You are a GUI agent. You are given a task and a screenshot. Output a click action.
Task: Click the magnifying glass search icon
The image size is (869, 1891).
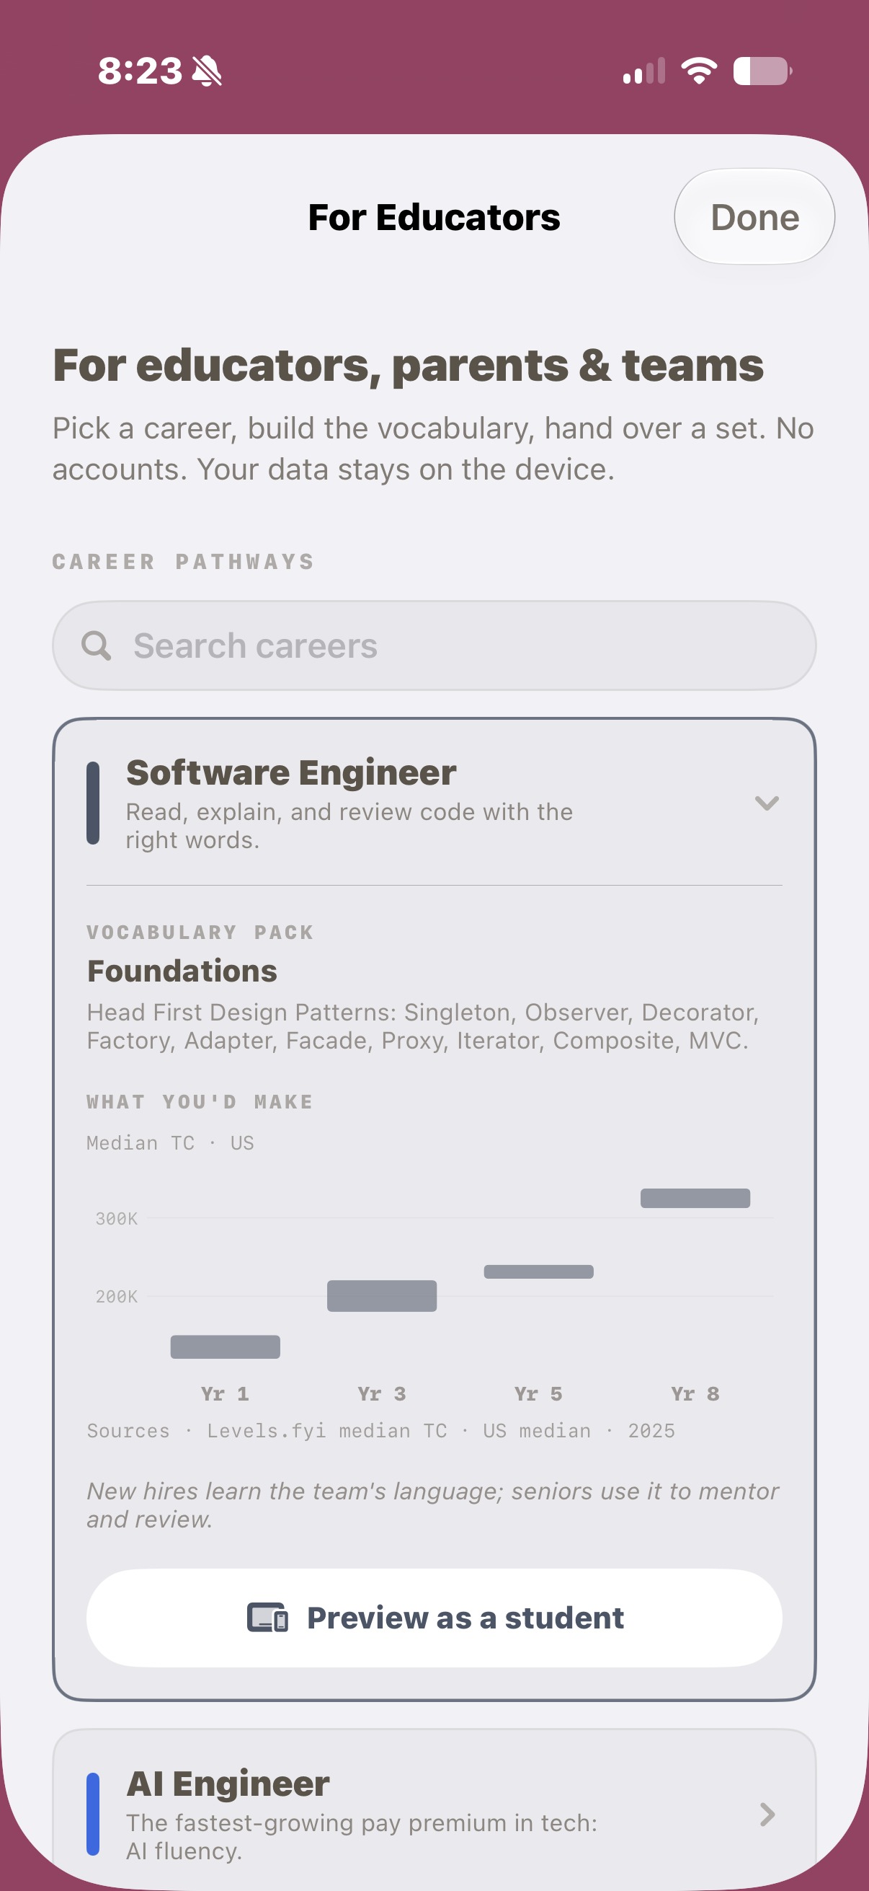[96, 646]
